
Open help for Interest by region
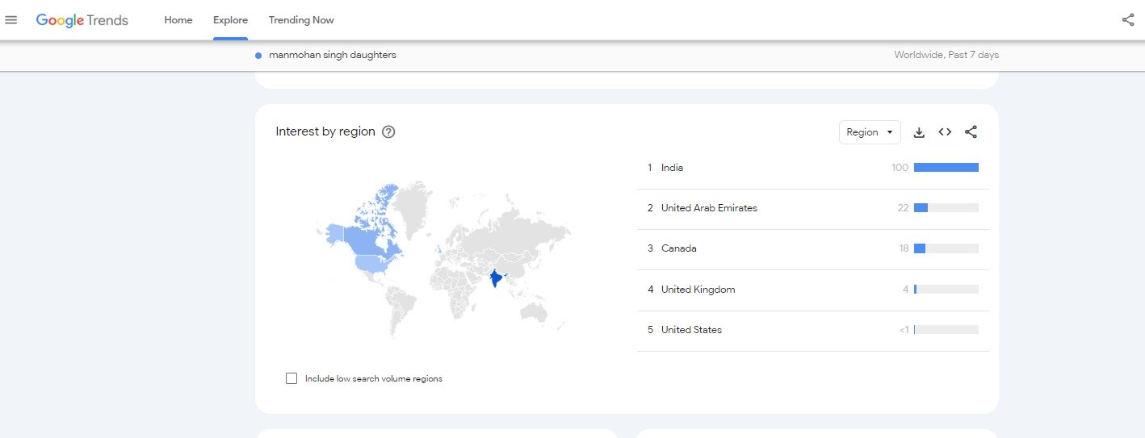point(388,132)
